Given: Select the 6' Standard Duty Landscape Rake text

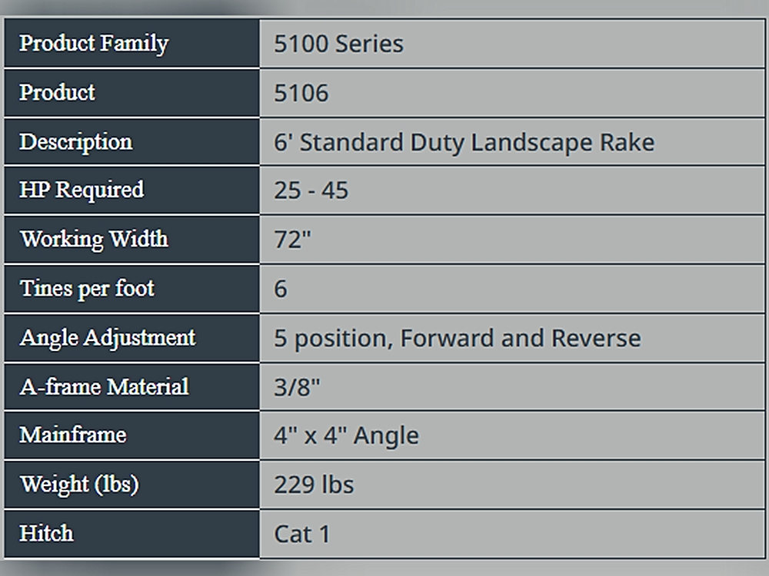Looking at the screenshot, I should [x=464, y=142].
